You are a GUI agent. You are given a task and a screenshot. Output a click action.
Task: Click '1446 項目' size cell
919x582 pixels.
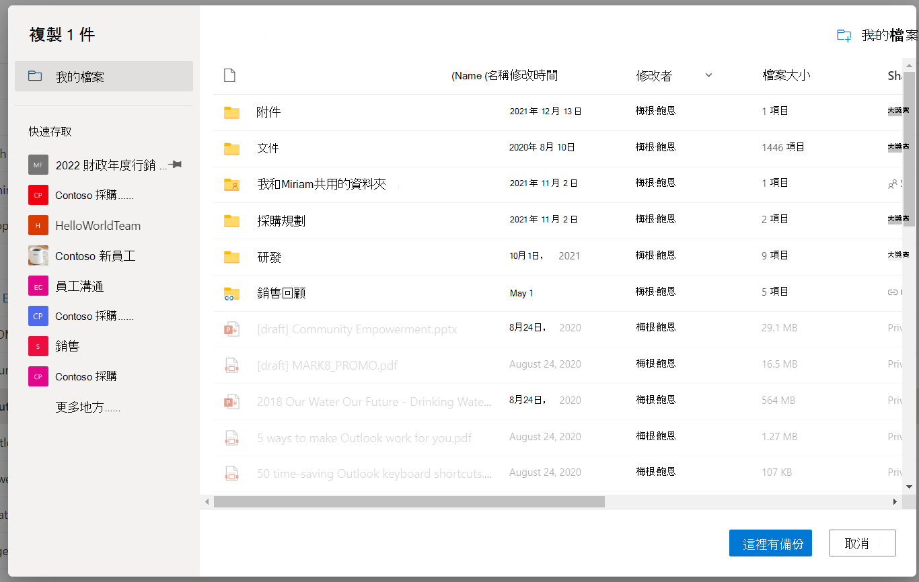pyautogui.click(x=783, y=147)
